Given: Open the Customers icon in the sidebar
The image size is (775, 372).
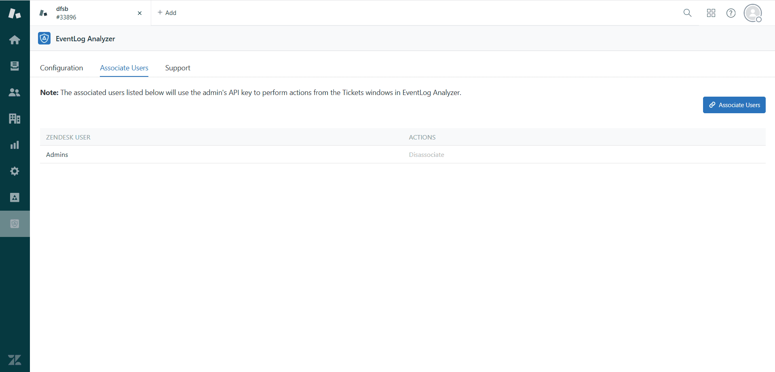Looking at the screenshot, I should (x=15, y=92).
